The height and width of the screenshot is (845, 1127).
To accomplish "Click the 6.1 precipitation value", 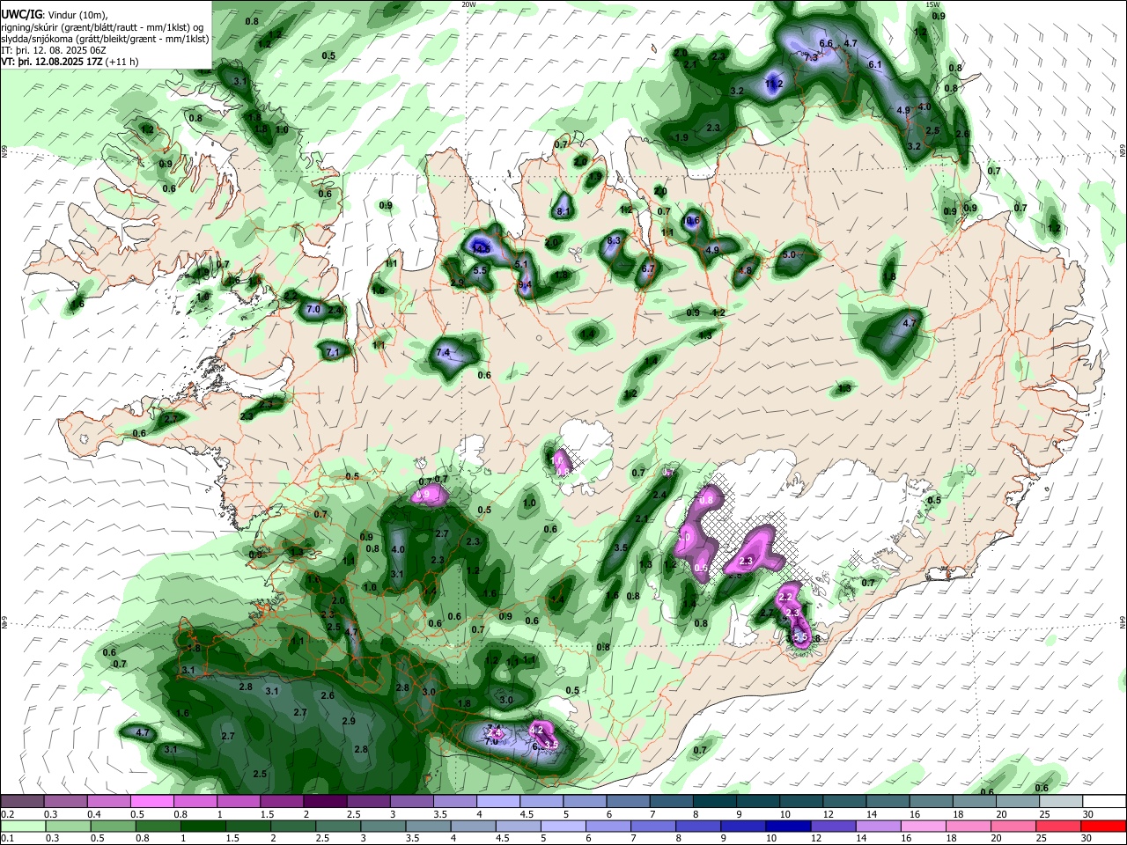I will tap(874, 64).
